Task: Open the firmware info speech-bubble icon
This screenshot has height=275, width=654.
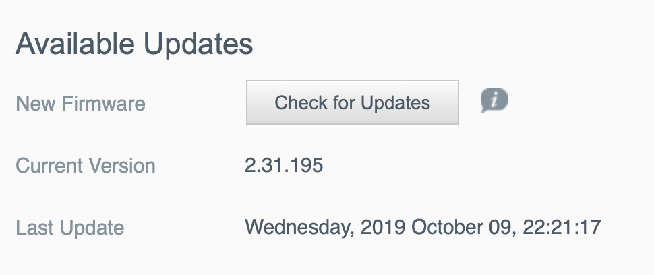Action: coord(494,101)
